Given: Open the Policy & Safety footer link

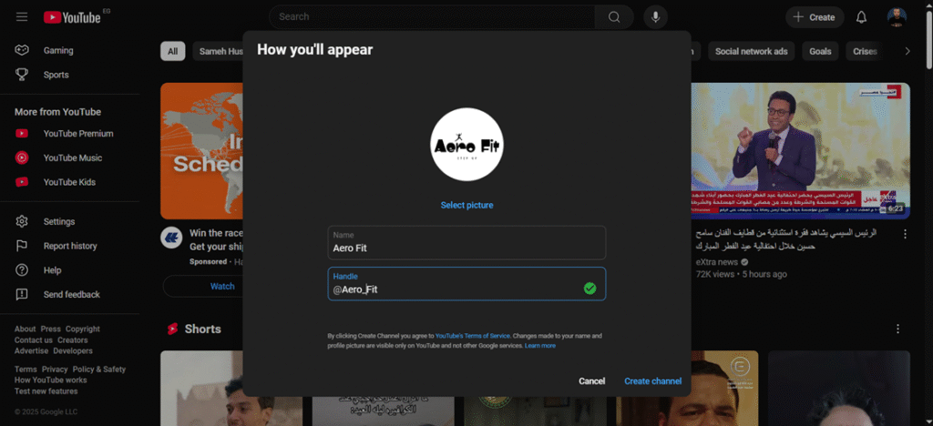Looking at the screenshot, I should 99,370.
